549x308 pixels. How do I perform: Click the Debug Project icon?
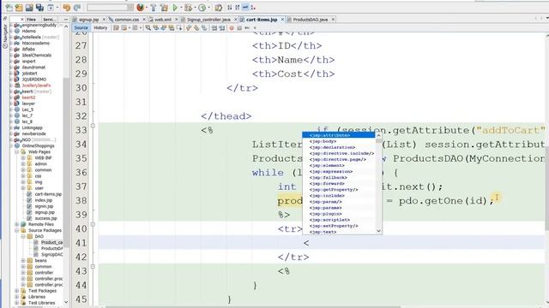(188, 8)
